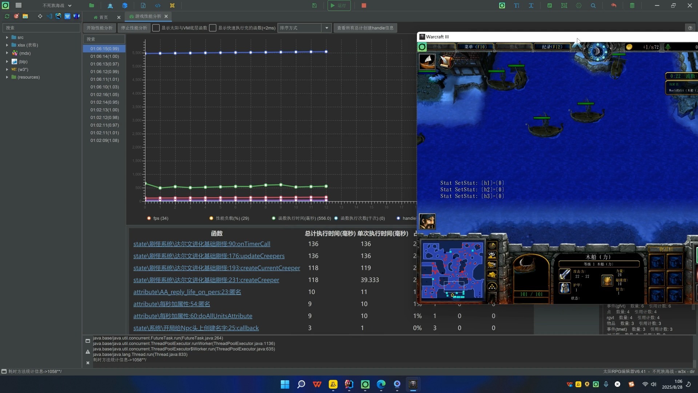Click the warning triangle icon in the console panel
698x393 pixels.
[88, 352]
